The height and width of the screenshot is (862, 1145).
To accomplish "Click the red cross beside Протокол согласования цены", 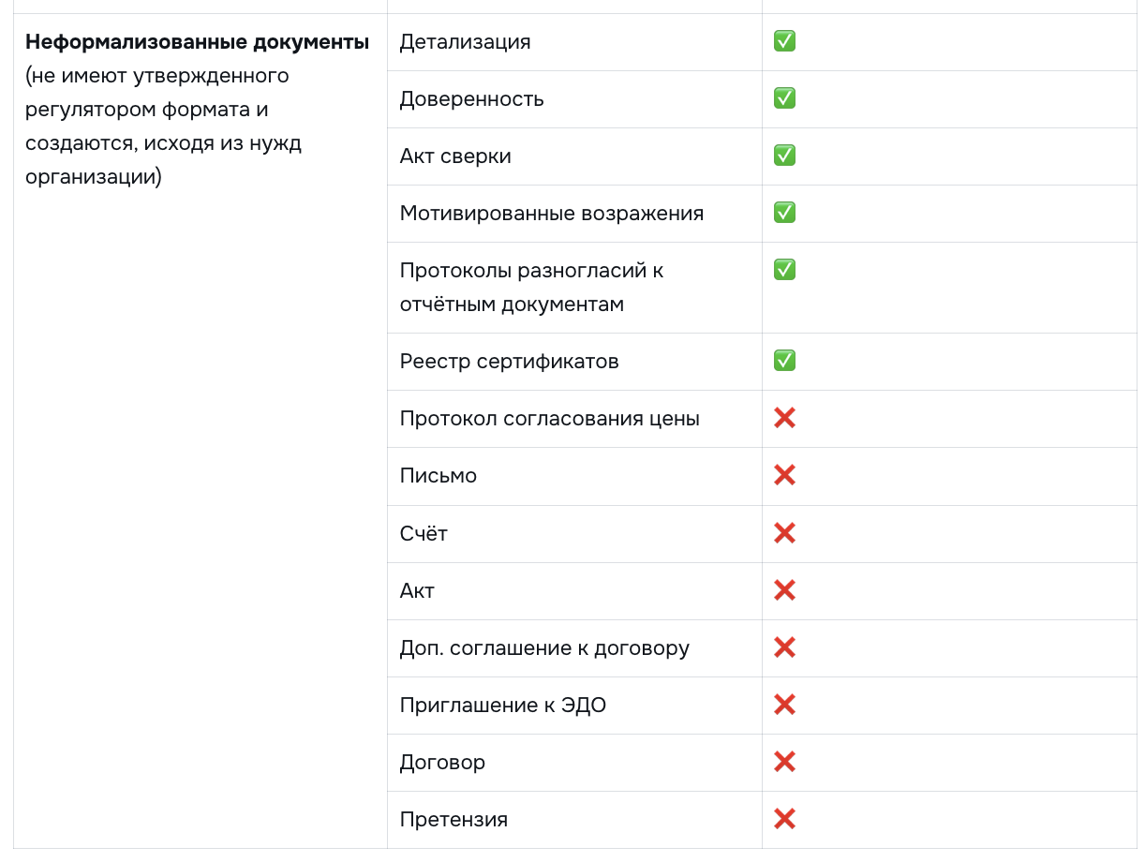I will pos(784,418).
